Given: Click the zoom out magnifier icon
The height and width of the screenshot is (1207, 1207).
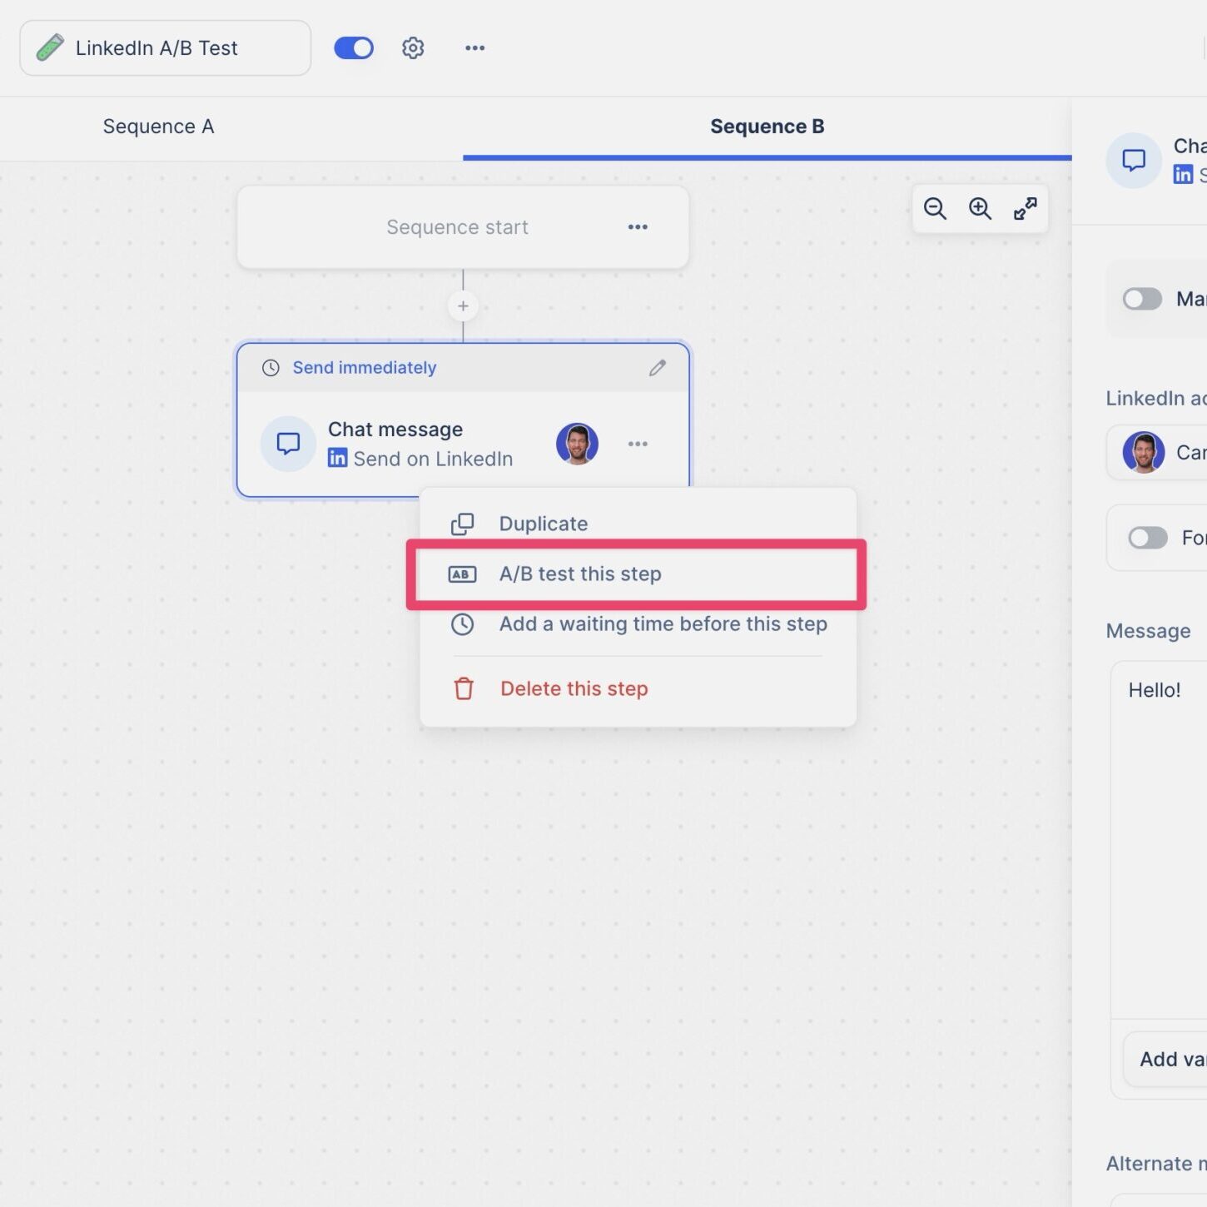Looking at the screenshot, I should pos(935,209).
